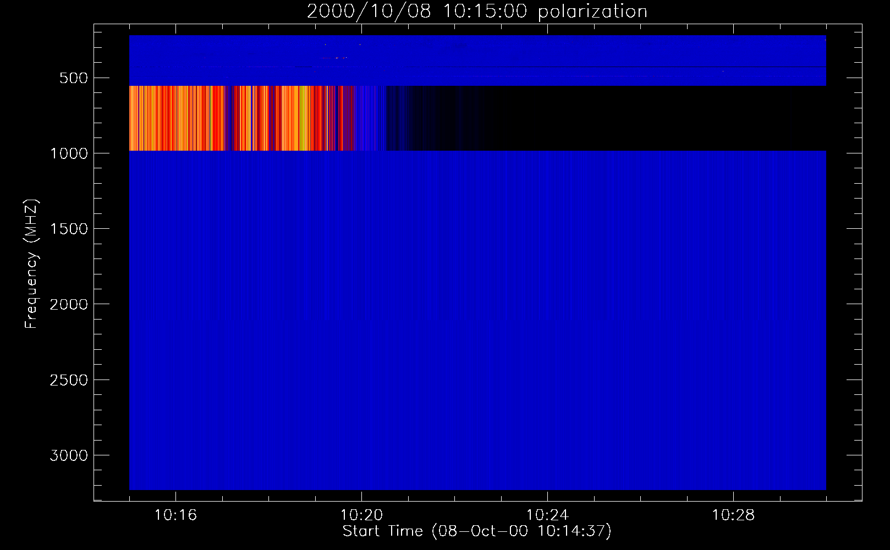Click the 10:28 time tick label
Image resolution: width=890 pixels, height=550 pixels.
733,515
